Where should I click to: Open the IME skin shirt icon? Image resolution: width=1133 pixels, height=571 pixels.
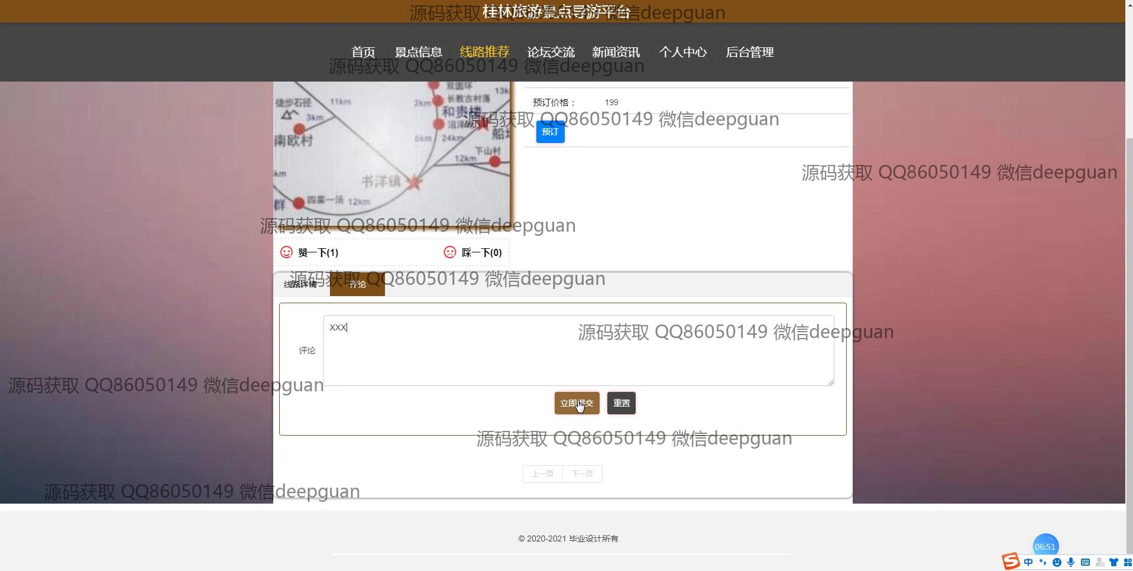click(1113, 562)
